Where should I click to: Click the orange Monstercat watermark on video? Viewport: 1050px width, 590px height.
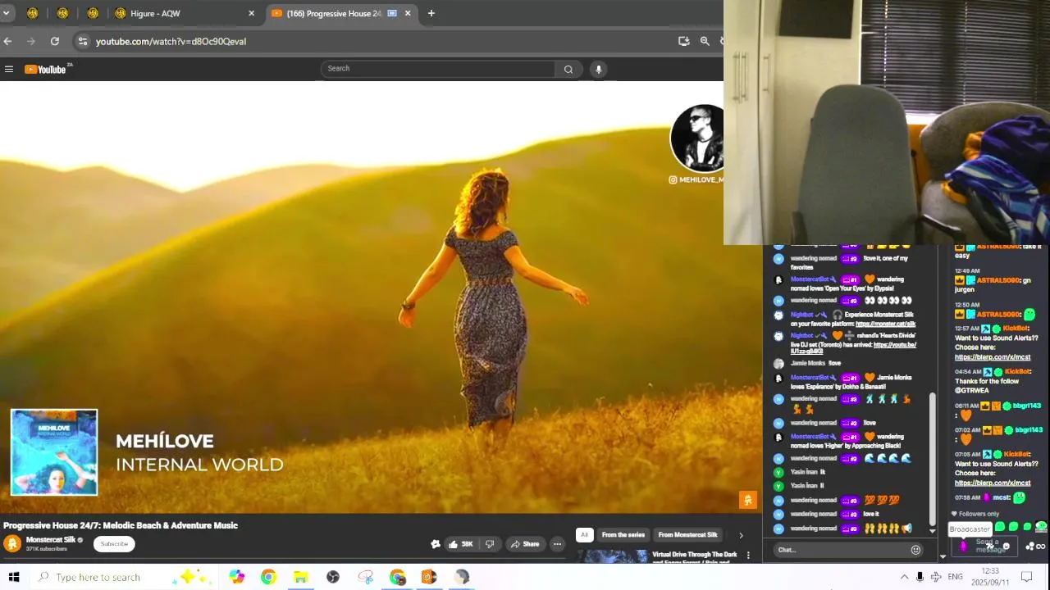747,500
